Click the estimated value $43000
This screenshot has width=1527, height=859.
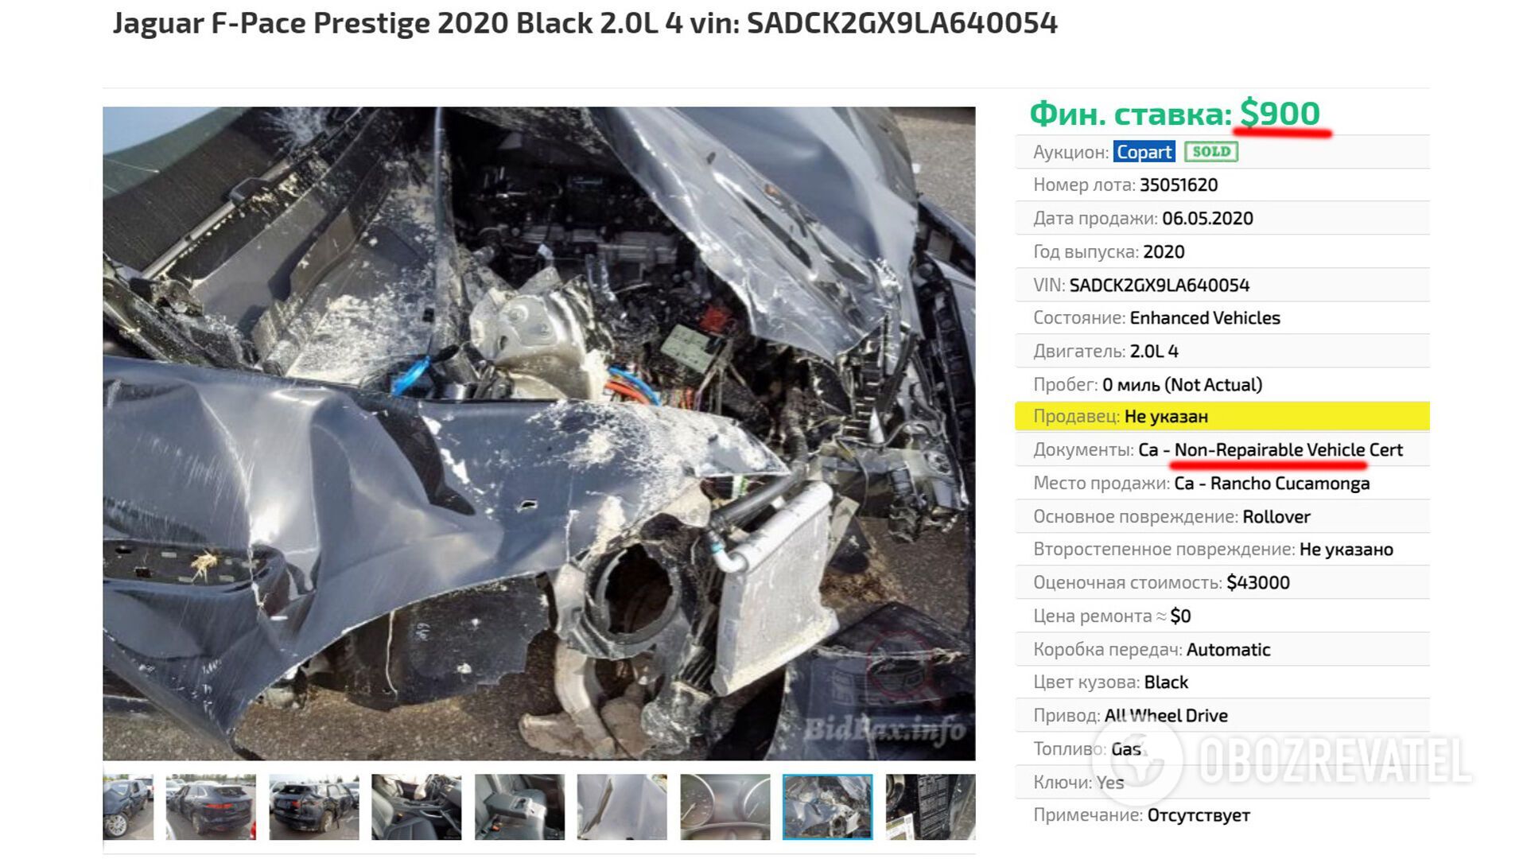(x=1258, y=582)
